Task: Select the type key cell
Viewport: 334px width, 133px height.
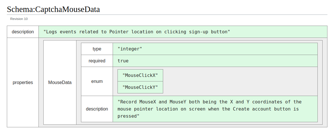Action: [x=97, y=49]
